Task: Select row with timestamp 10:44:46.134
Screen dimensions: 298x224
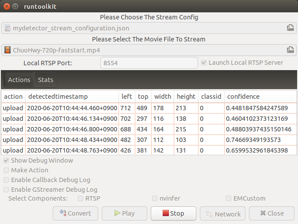Action: (149, 119)
